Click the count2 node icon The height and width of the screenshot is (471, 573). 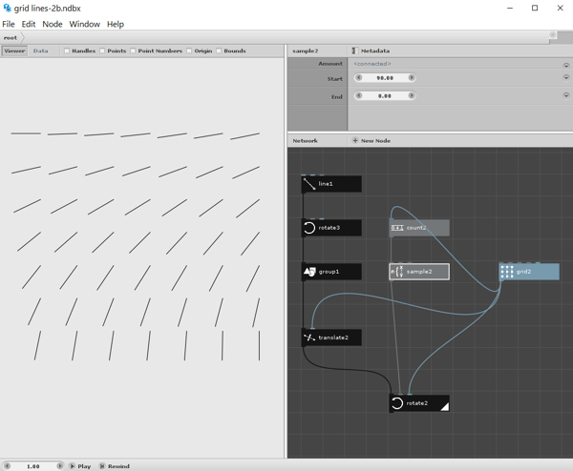click(397, 228)
